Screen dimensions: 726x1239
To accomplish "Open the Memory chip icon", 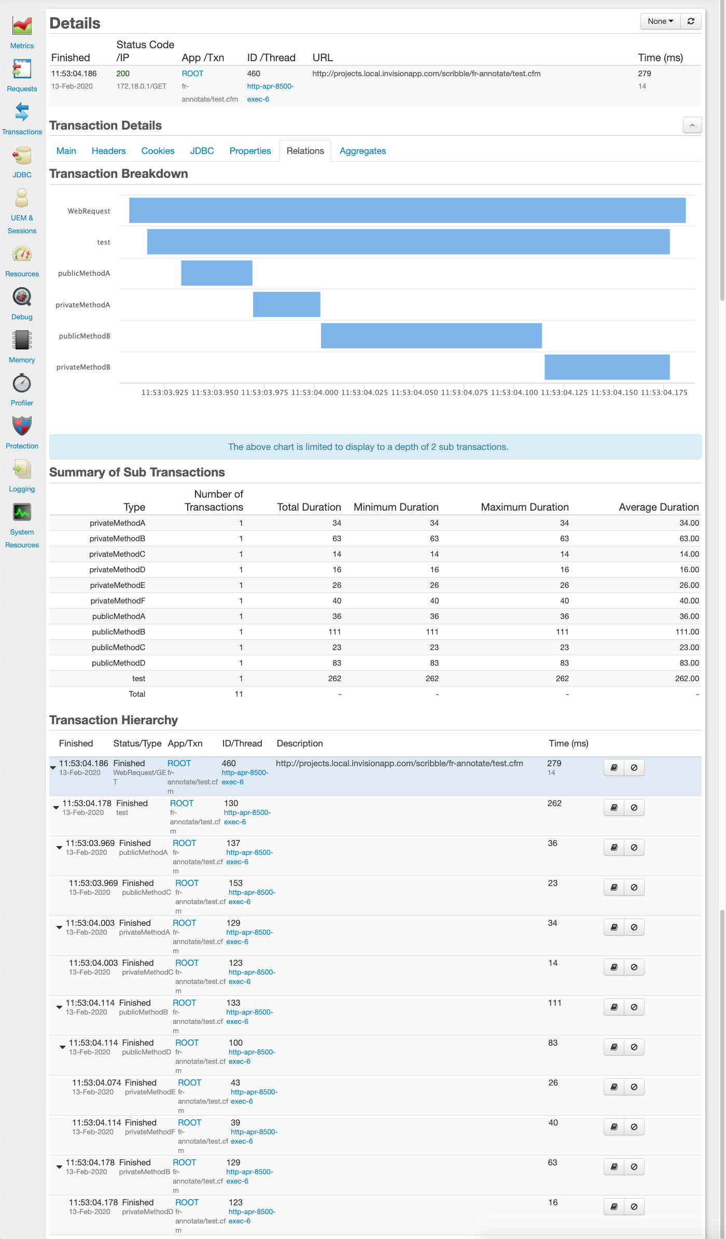I will point(22,341).
